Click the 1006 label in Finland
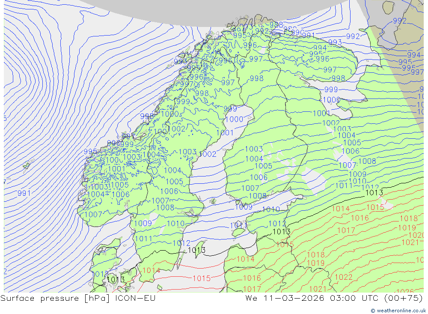The width and height of the screenshot is (428, 314). click(259, 177)
